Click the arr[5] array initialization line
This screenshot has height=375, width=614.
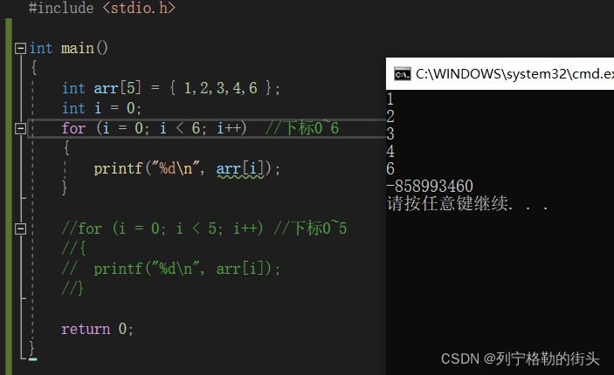(171, 88)
